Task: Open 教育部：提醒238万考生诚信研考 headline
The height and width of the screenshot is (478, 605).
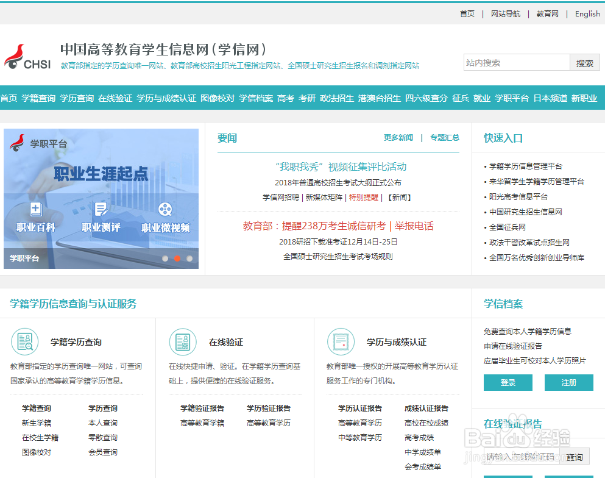Action: (x=314, y=226)
